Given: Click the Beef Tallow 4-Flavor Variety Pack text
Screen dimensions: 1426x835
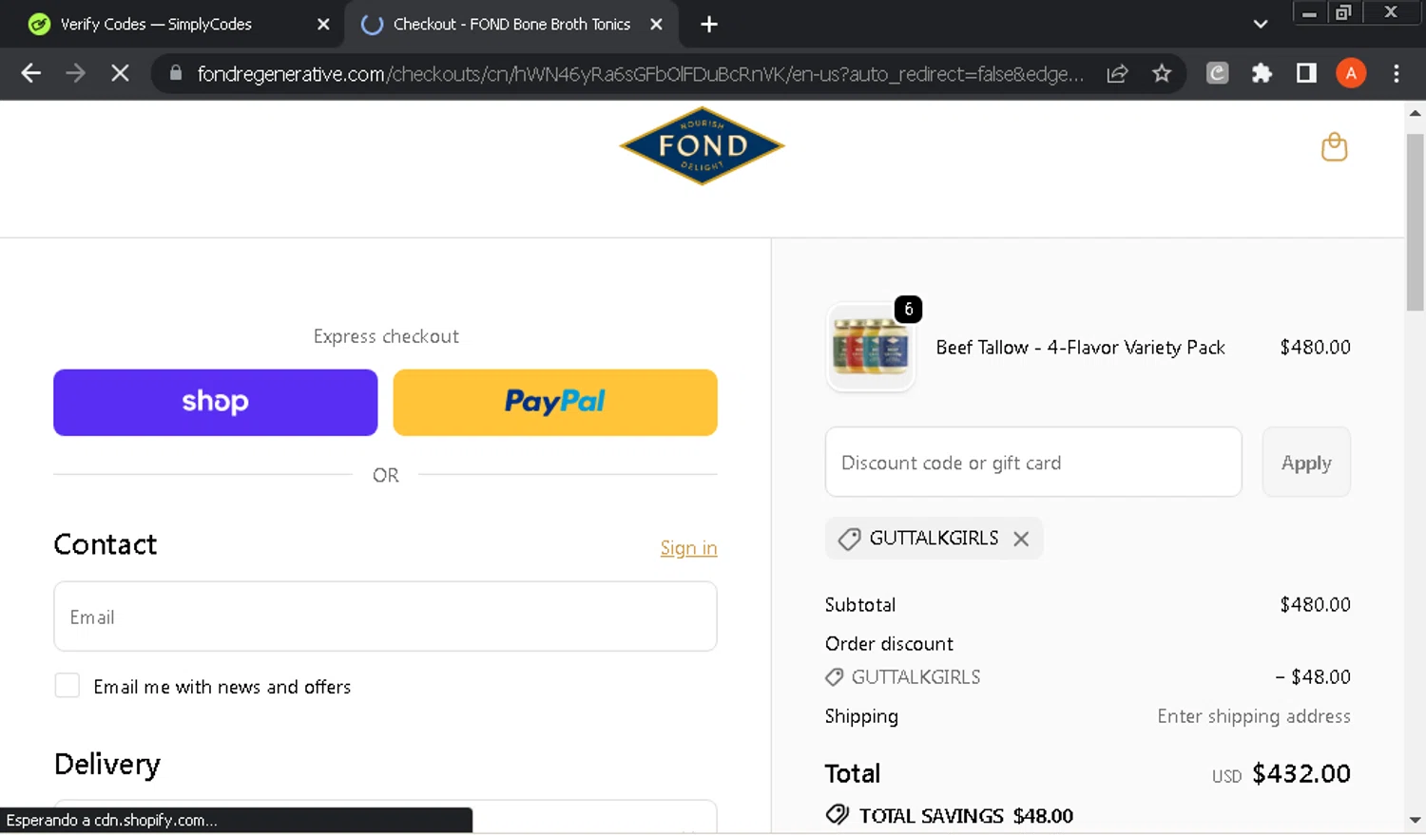Looking at the screenshot, I should click(1080, 348).
